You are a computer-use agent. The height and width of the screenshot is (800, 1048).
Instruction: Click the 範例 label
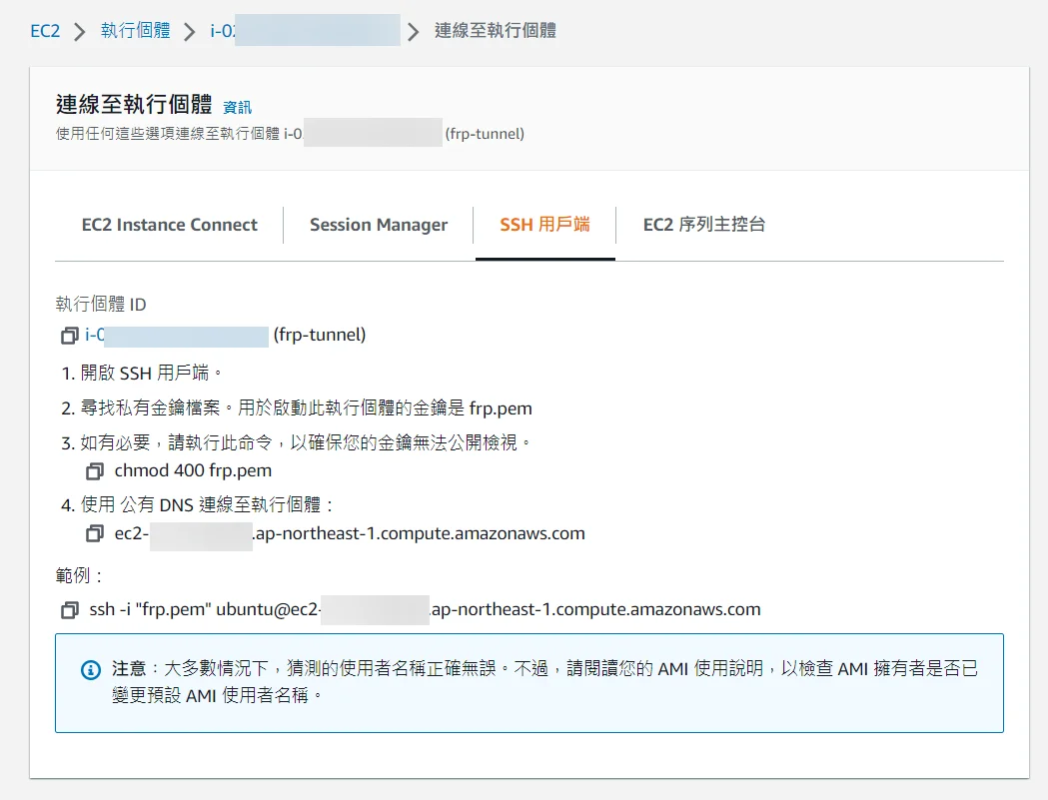[80, 575]
